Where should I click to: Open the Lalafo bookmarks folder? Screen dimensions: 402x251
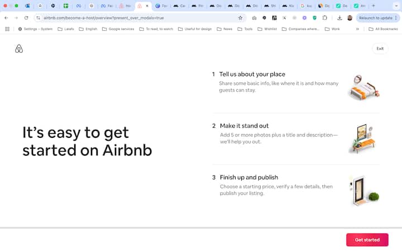point(66,29)
